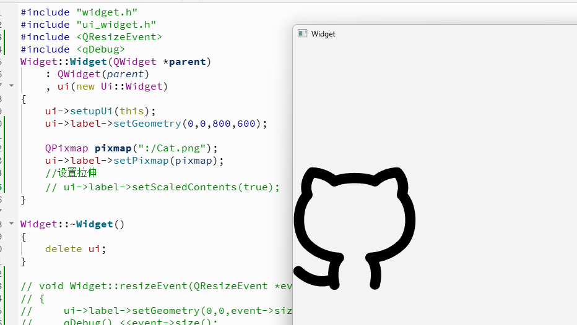Click the #include <QResizeEvent> line
577x325 pixels.
(91, 37)
